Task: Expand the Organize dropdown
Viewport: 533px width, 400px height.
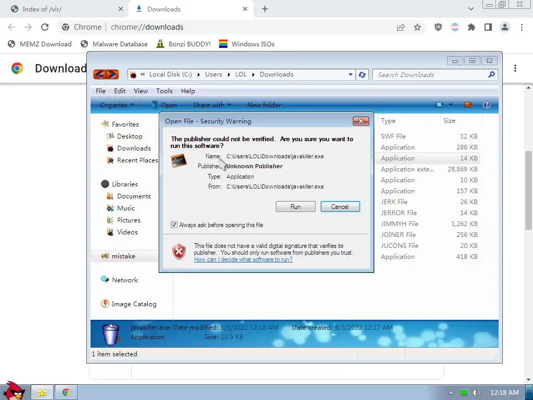Action: point(117,105)
